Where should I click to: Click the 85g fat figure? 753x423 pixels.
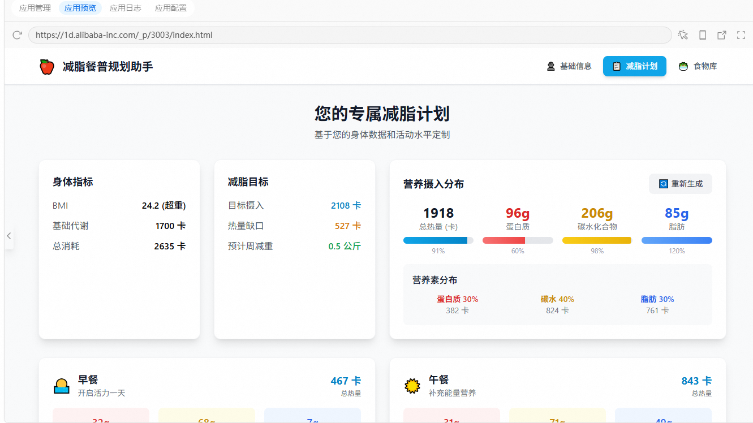pyautogui.click(x=677, y=213)
